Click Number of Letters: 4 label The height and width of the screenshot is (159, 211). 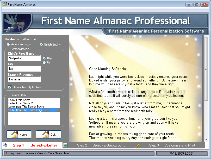point(20,39)
